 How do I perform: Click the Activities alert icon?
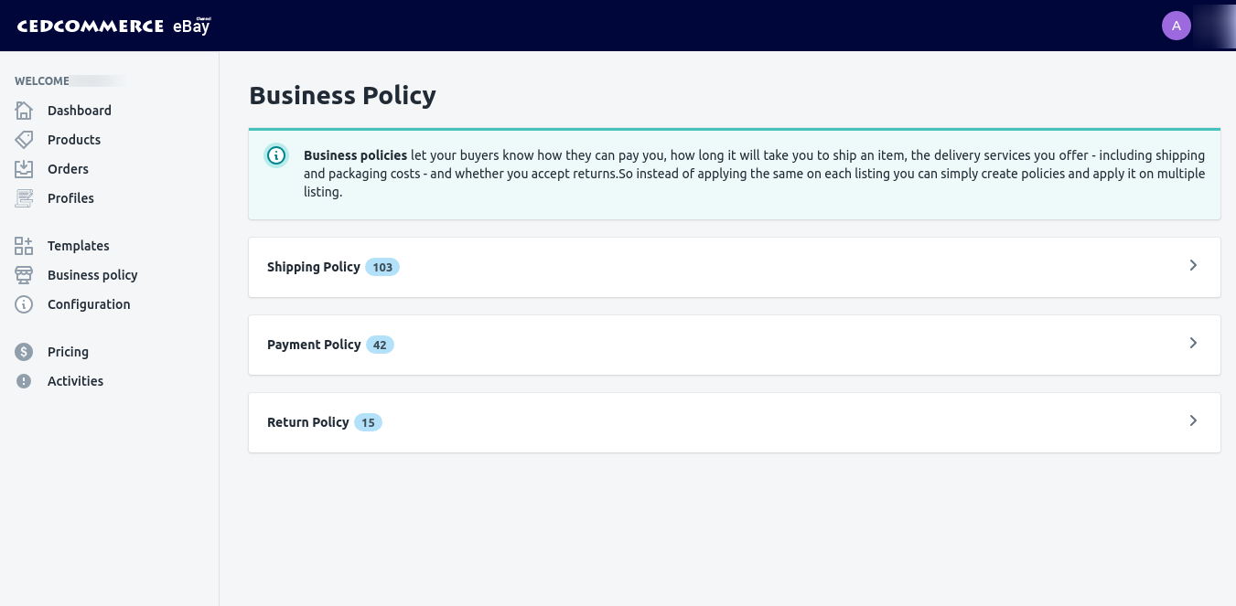coord(24,381)
